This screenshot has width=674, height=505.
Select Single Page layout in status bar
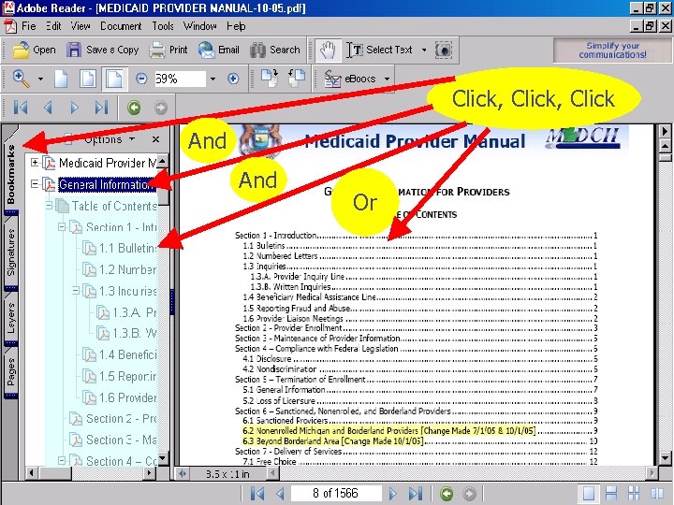pyautogui.click(x=589, y=493)
